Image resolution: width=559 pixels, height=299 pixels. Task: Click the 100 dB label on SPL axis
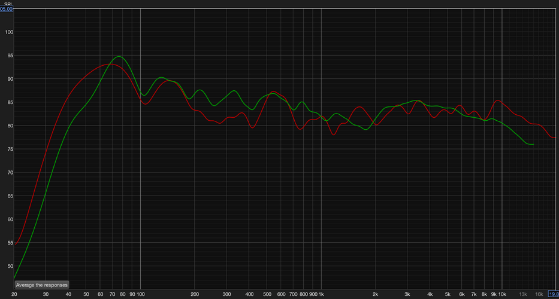[9, 32]
